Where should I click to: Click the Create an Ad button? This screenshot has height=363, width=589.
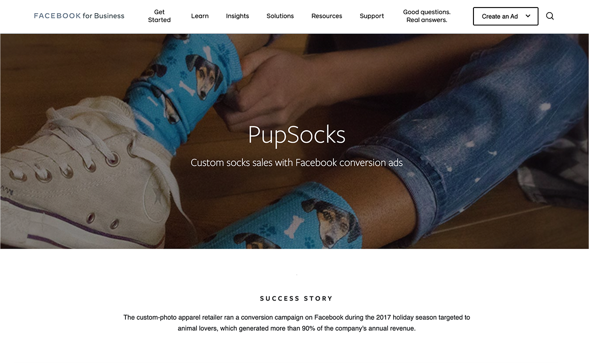[x=505, y=16]
